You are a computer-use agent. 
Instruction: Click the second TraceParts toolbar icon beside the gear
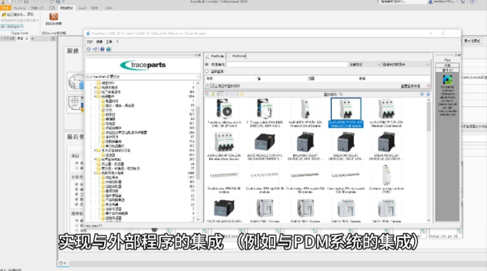pos(95,49)
